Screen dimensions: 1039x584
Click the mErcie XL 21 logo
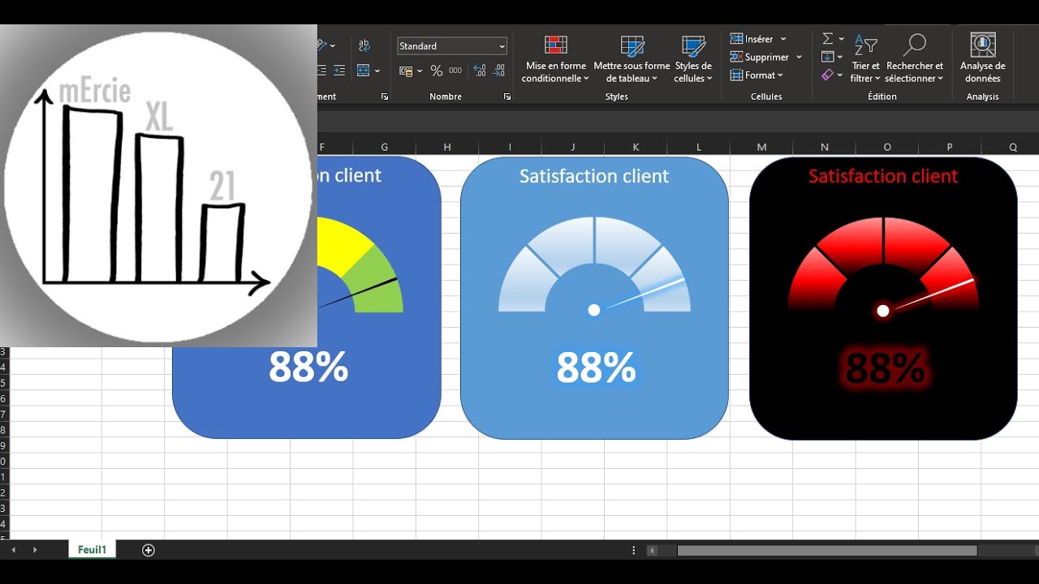[x=158, y=186]
